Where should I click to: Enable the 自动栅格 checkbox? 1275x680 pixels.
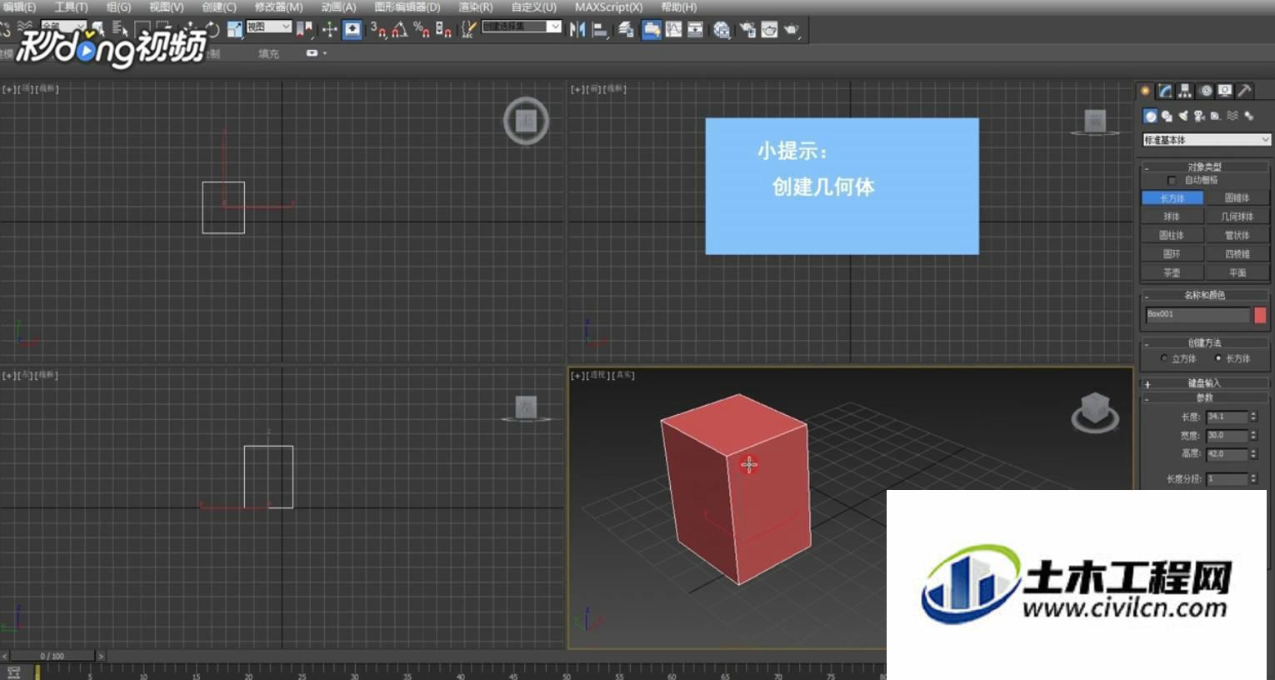coord(1172,180)
